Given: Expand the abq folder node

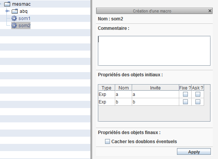Looking at the screenshot, I should [x=7, y=11].
